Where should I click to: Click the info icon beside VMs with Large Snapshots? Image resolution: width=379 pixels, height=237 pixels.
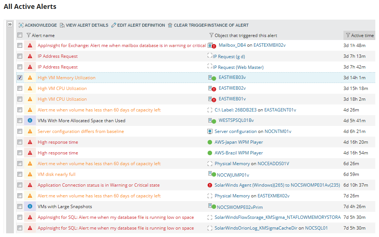30,206
